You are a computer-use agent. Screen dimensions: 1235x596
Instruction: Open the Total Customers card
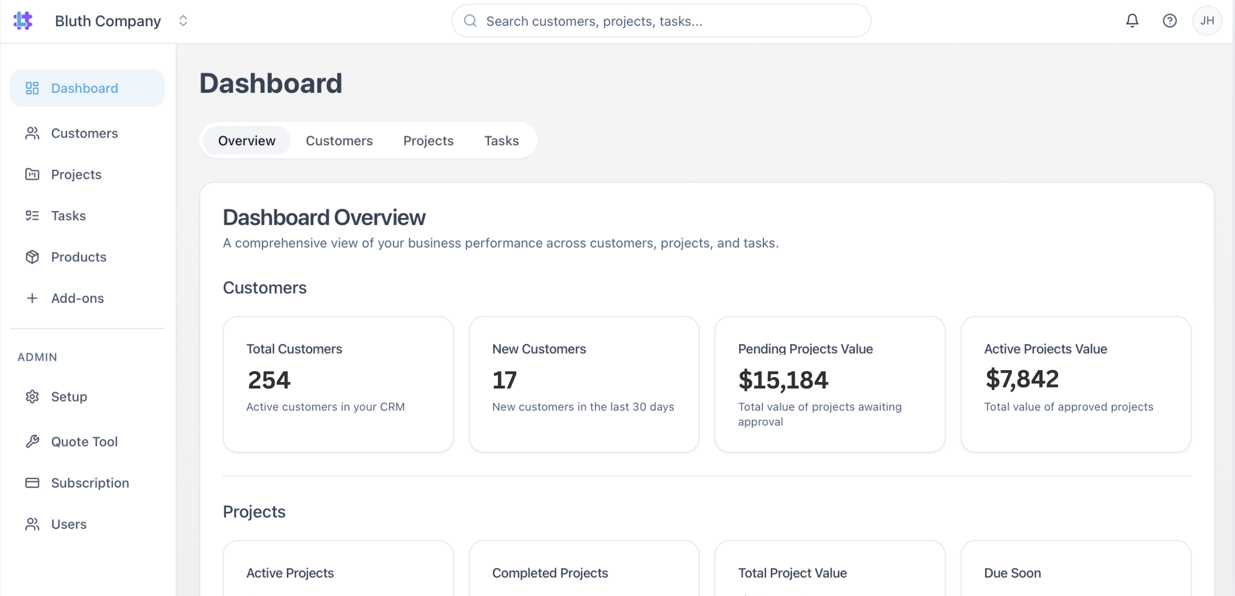[338, 384]
